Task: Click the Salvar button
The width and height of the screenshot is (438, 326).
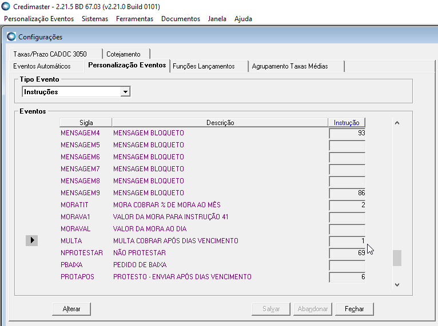Action: click(271, 309)
